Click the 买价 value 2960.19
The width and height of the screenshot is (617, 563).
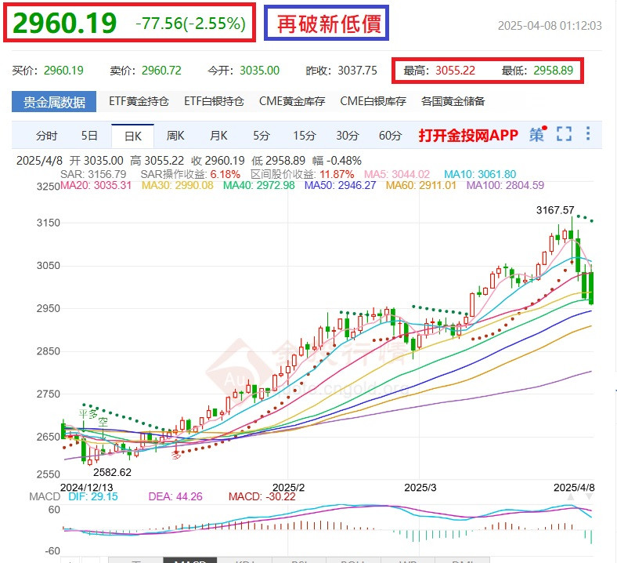coord(63,71)
